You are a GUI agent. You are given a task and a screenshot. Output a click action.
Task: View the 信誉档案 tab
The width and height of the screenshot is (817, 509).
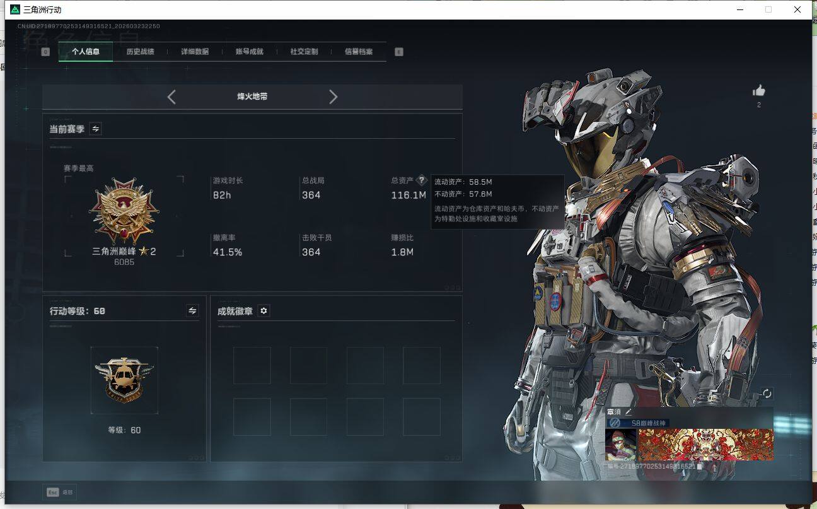click(x=359, y=52)
